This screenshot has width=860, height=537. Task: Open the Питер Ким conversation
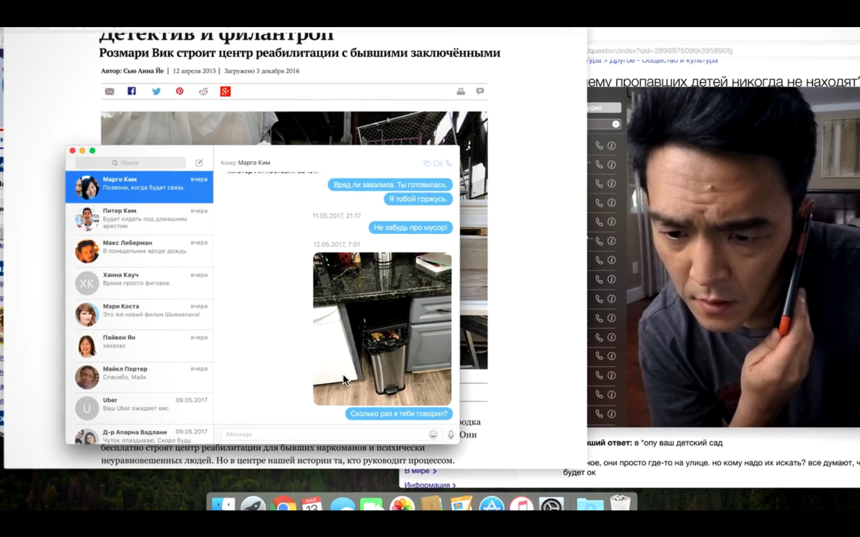pos(139,219)
